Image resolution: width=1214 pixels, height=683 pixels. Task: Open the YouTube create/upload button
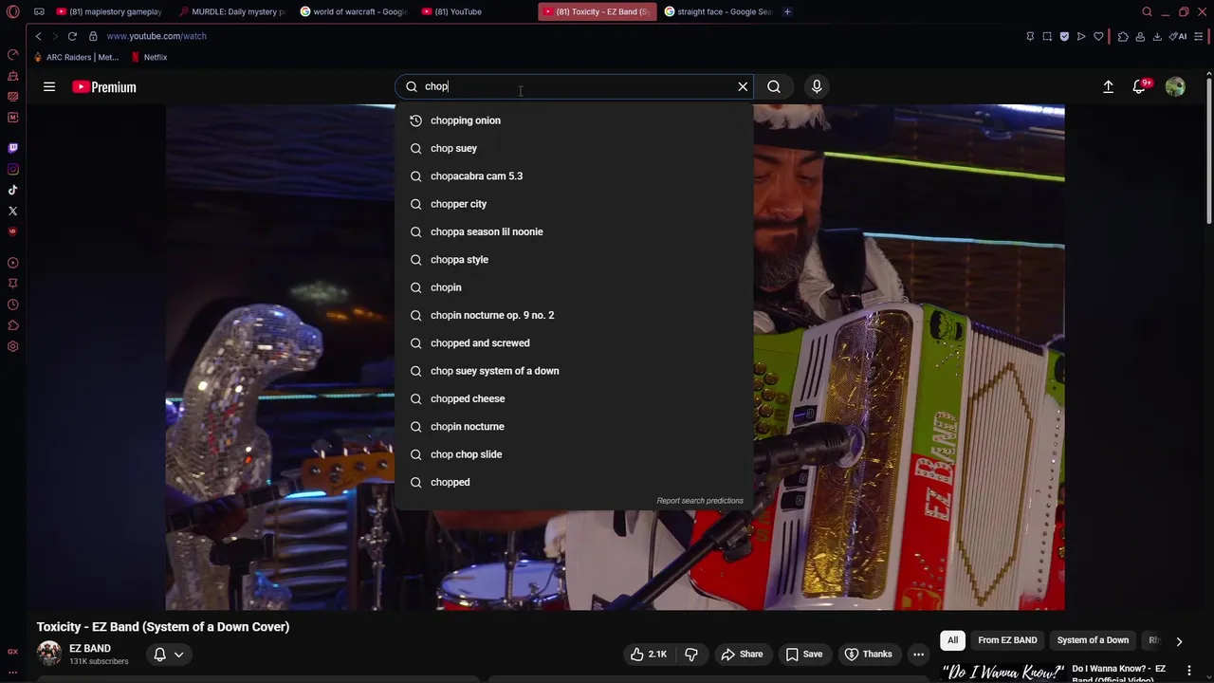[x=1108, y=86]
